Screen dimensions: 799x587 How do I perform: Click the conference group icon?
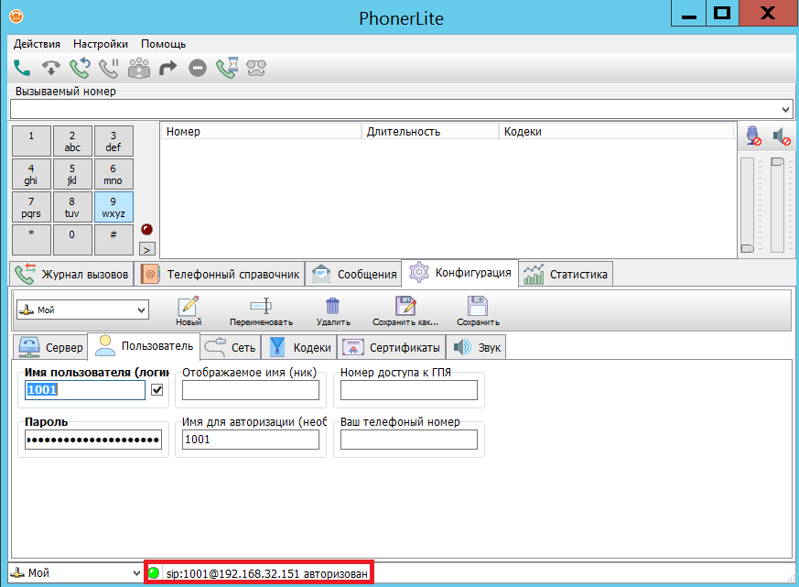pyautogui.click(x=138, y=68)
